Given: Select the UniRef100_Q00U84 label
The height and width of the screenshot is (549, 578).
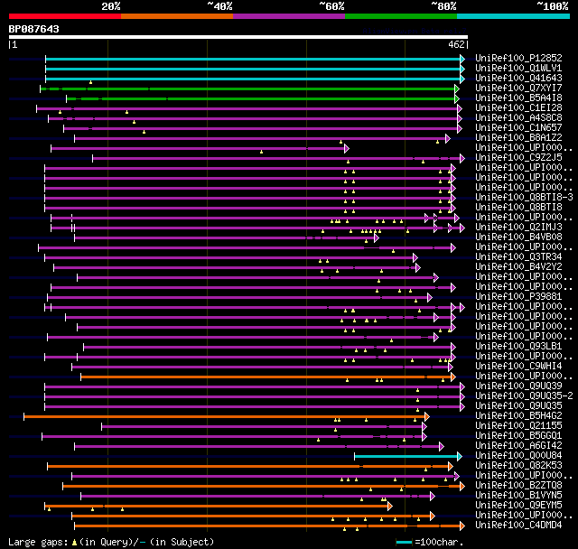Looking at the screenshot, I should (x=518, y=456).
